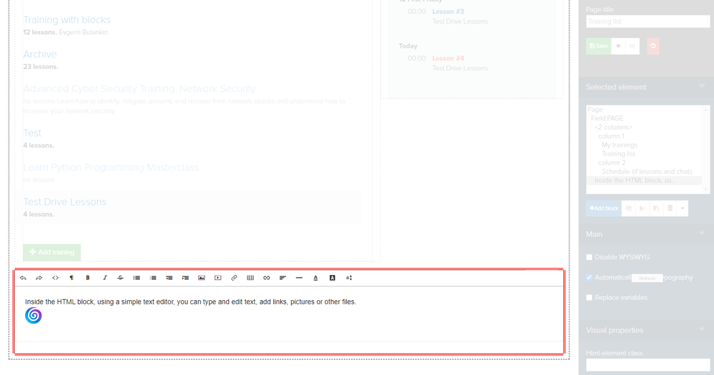Toggle bold formatting in the editor toolbar

click(87, 278)
